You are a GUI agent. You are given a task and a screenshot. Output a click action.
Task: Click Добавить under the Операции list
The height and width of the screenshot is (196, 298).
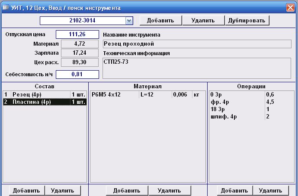pyautogui.click(x=234, y=191)
